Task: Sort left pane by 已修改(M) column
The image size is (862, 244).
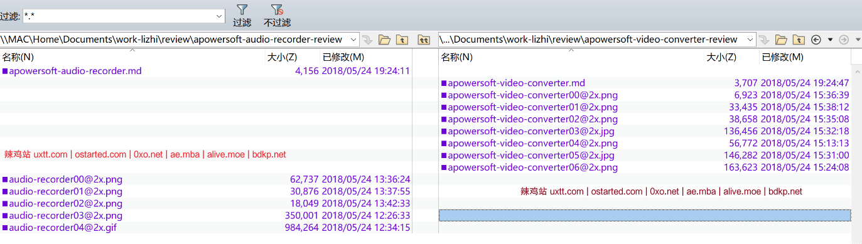Action: (x=365, y=58)
